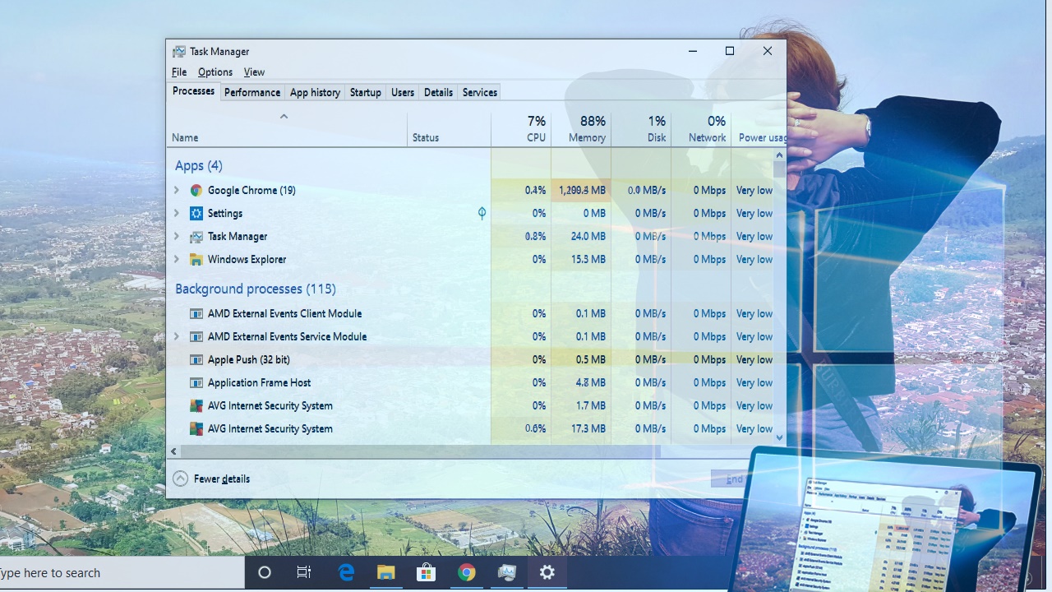Viewport: 1052px width, 592px height.
Task: Click the Apple Push process icon
Action: (x=196, y=359)
